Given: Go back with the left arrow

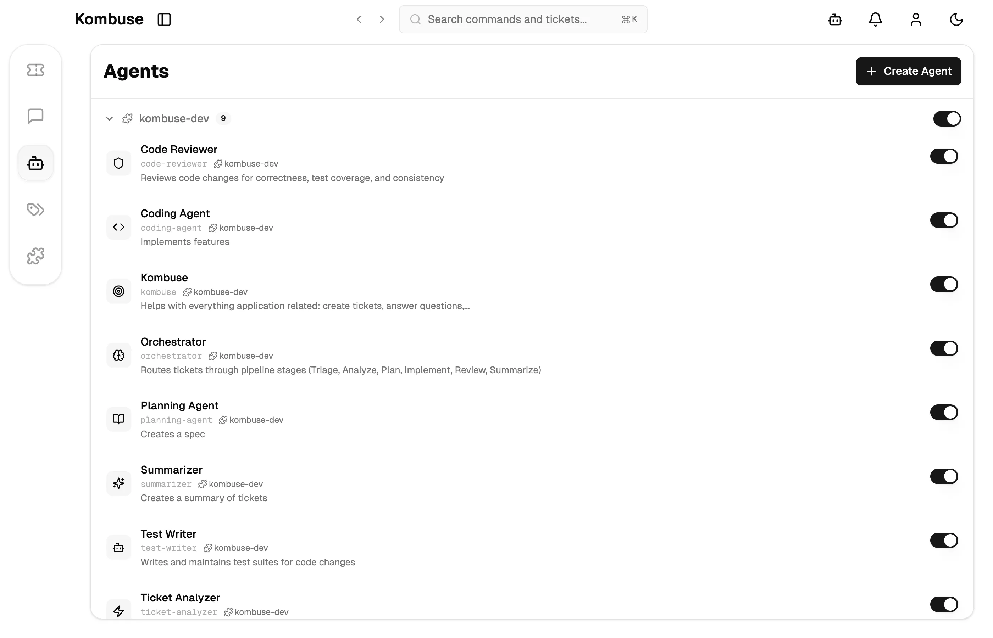Looking at the screenshot, I should [359, 19].
